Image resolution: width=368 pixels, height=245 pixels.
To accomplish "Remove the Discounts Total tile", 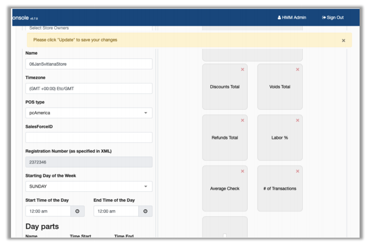I will (x=242, y=69).
